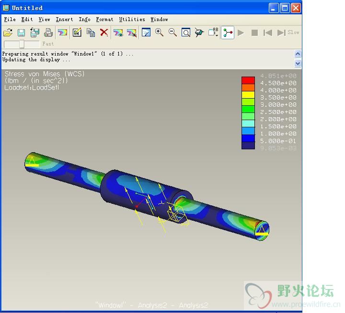The image size is (345, 313).
Task: Click the zoom out magnifier
Action: point(172,33)
